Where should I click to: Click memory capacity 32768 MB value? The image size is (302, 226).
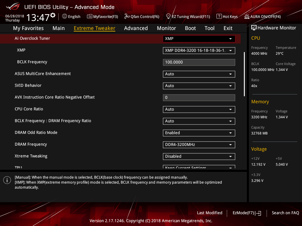[260, 133]
